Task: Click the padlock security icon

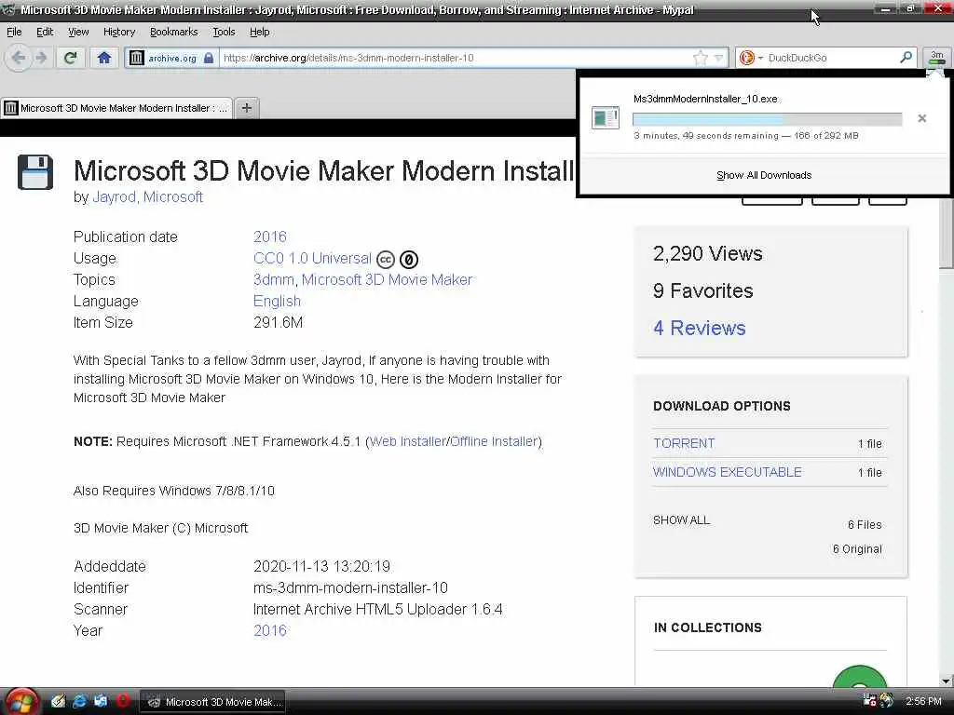Action: [x=209, y=58]
